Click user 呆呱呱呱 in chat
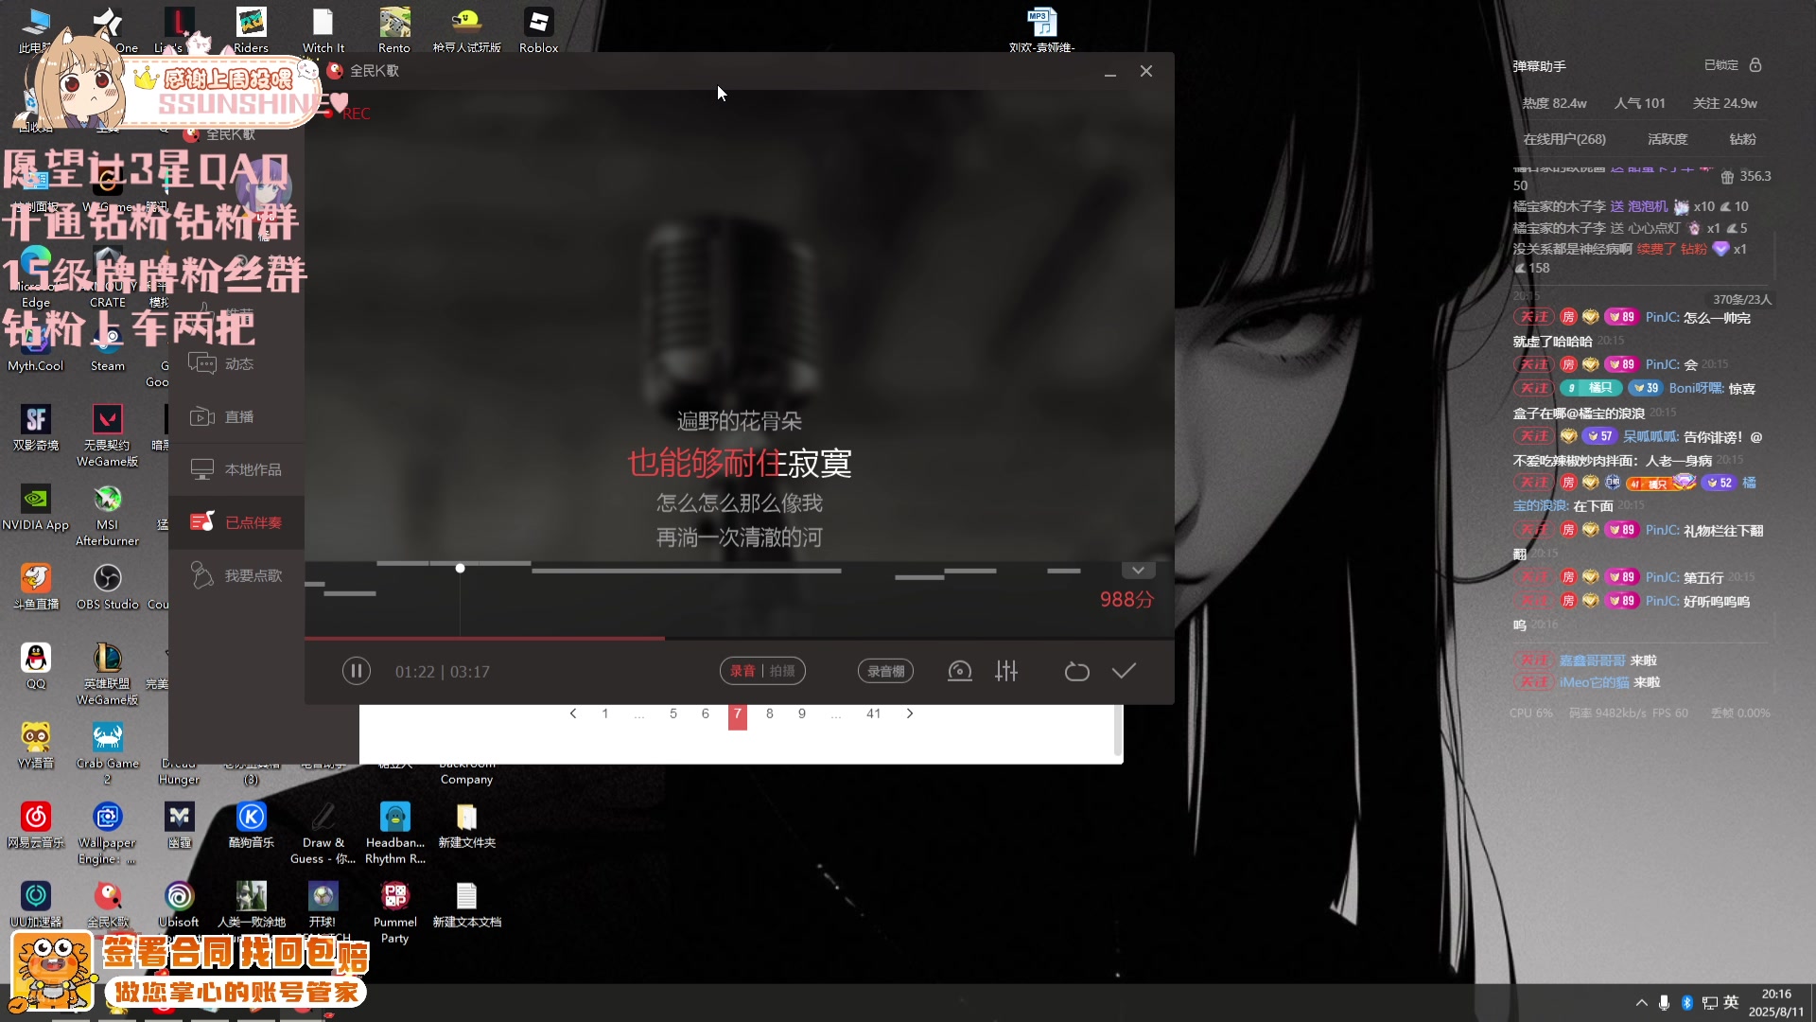Screen dimensions: 1816x1022 [1650, 437]
